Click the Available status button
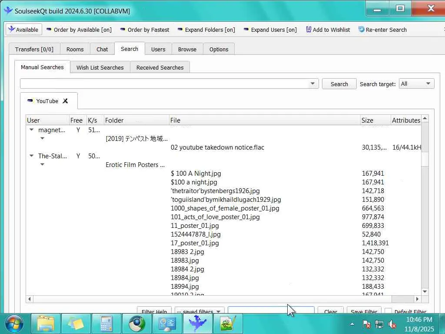445x334 pixels. (x=24, y=30)
